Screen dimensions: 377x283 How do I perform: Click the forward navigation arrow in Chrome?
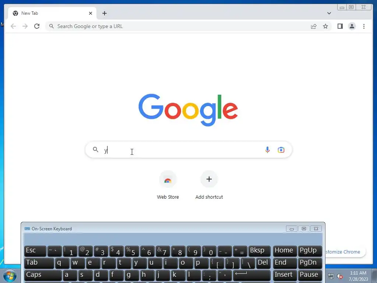point(25,26)
